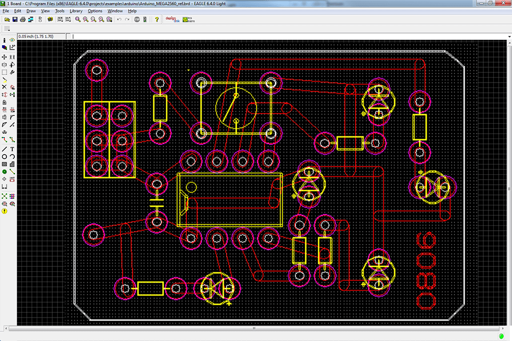Toggle the Show eye tool

pos(12,40)
